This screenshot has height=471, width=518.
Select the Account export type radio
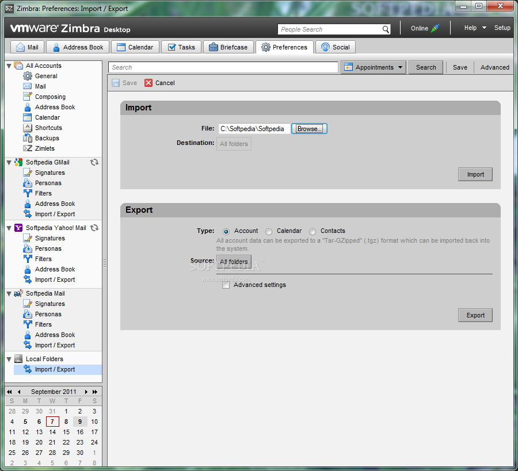pyautogui.click(x=226, y=231)
